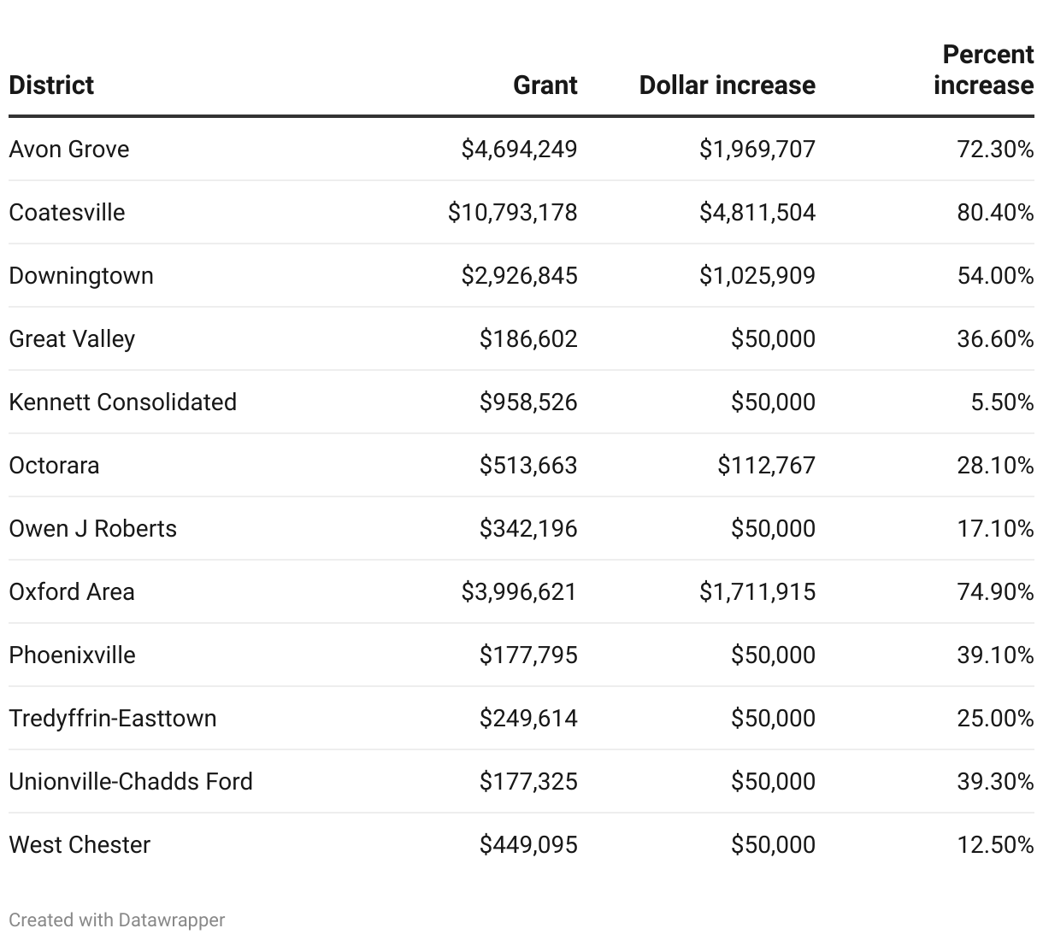Click Coatesville grant amount $10,793,178
Viewport: 1043px width, 940px height.
[x=513, y=213]
